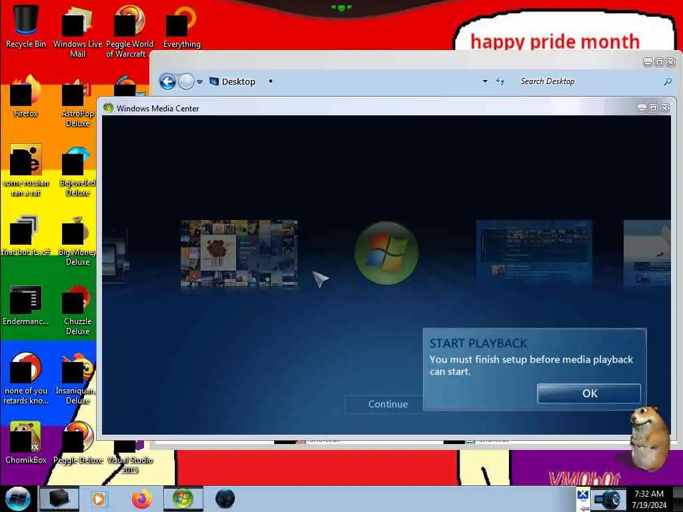Expand the address bar history dropdown
This screenshot has height=512, width=683.
[485, 81]
